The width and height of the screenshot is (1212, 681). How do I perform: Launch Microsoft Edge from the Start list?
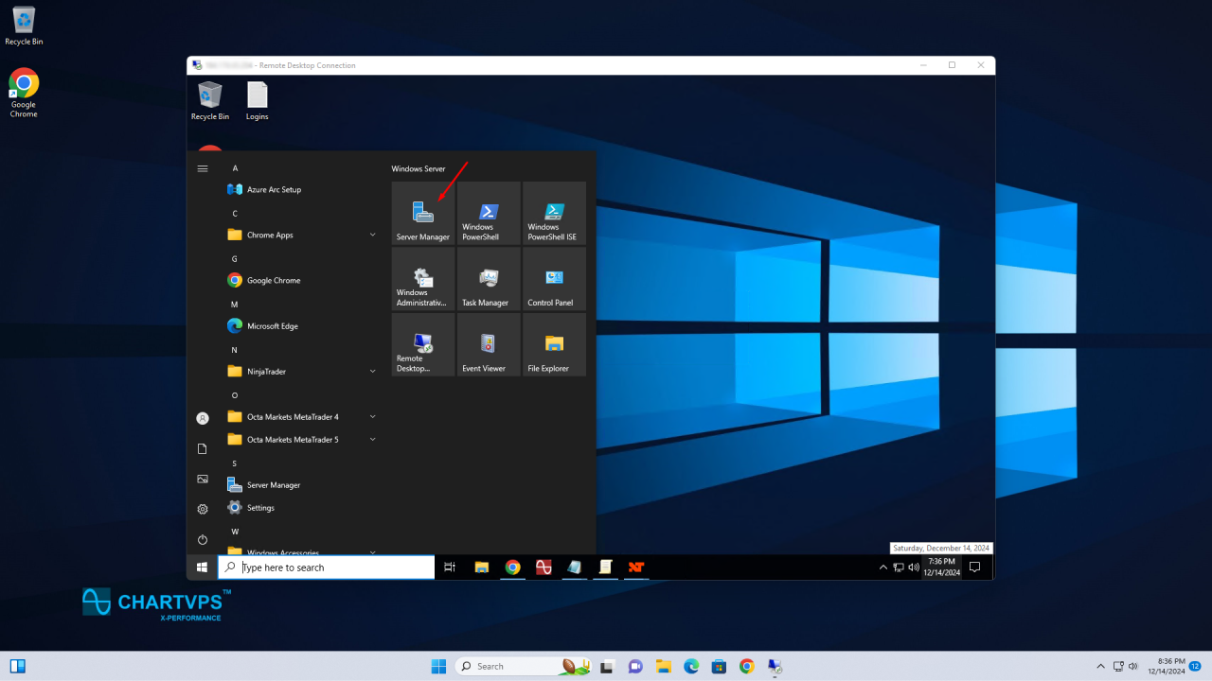301,325
